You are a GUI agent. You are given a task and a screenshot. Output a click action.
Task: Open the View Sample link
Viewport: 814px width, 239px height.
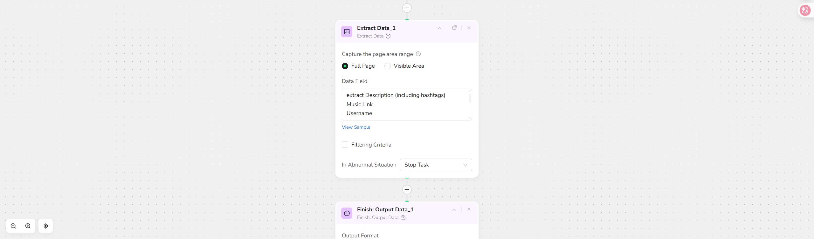[356, 127]
